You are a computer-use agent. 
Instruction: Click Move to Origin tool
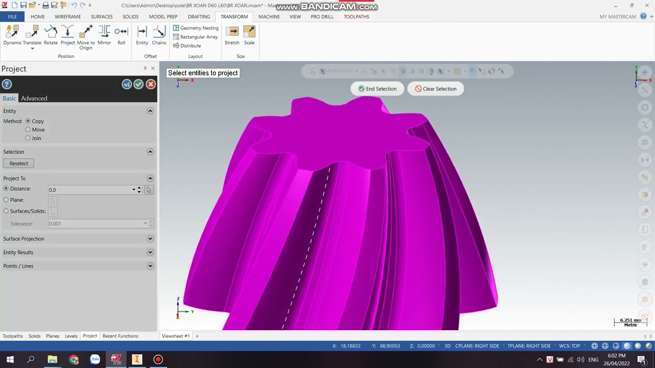[x=85, y=37]
